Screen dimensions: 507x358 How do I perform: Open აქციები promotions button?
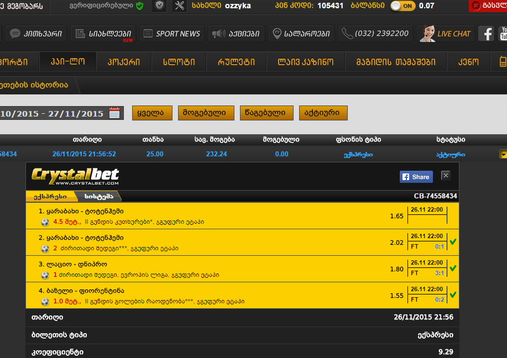[x=237, y=34]
